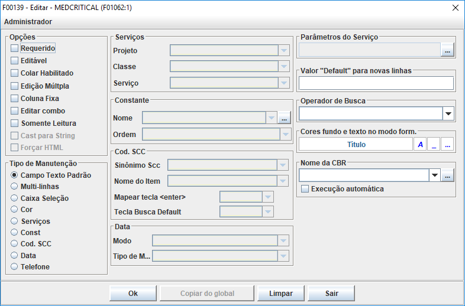The image size is (465, 306).
Task: Enable the Requerido checkbox
Action: [x=15, y=48]
